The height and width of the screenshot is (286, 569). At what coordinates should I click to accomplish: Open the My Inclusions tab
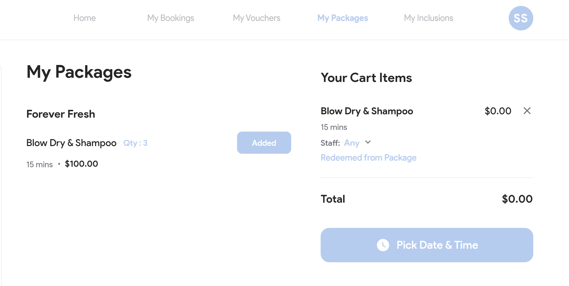click(429, 18)
